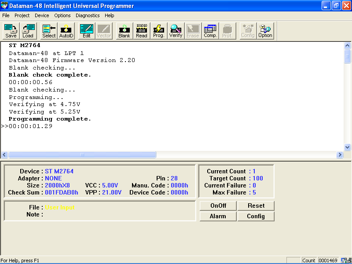352x264 pixels.
Task: Click the Max Failure value '5'
Action: point(254,192)
